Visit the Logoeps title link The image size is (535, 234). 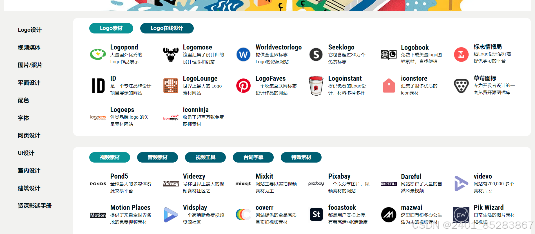tap(122, 110)
